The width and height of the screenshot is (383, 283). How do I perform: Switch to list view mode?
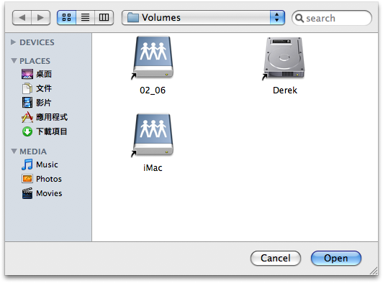click(x=85, y=17)
